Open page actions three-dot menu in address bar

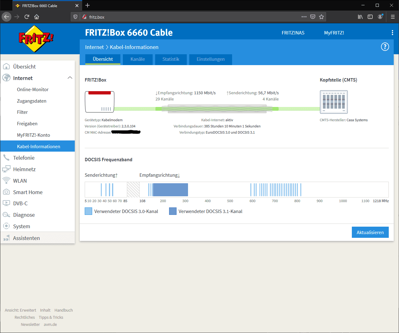(304, 17)
